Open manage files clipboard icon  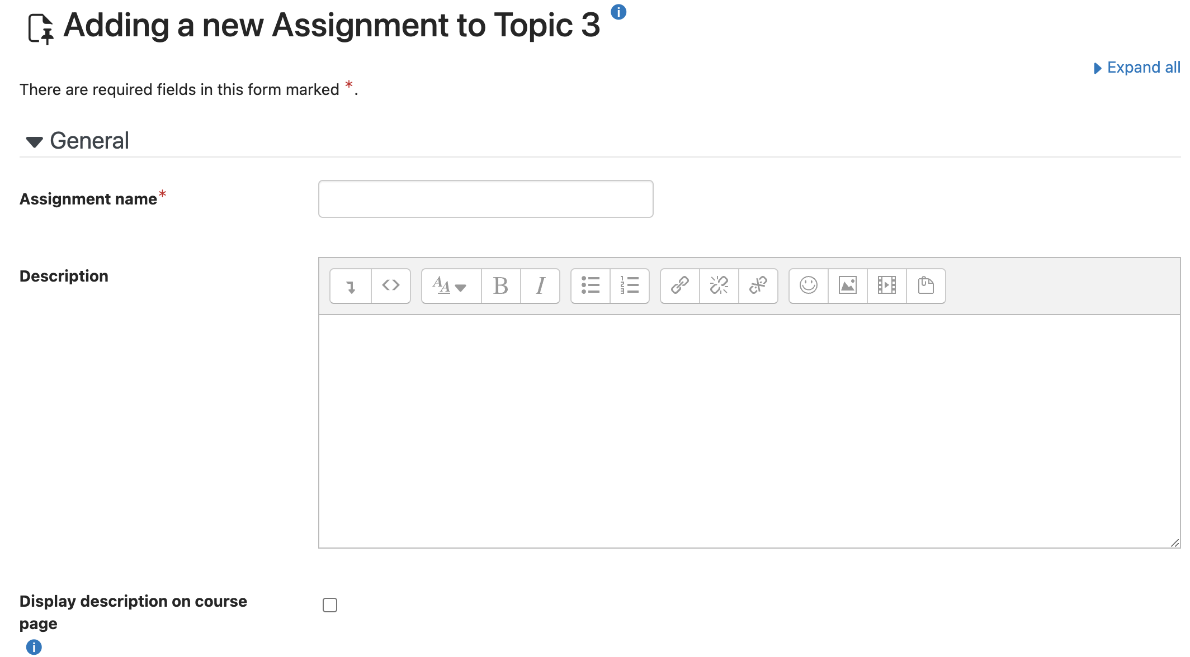[926, 286]
